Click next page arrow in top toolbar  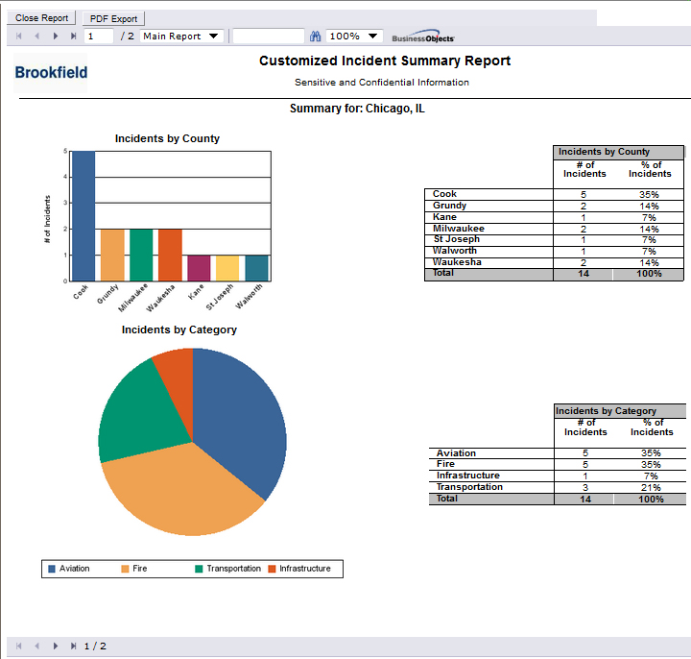tap(56, 37)
